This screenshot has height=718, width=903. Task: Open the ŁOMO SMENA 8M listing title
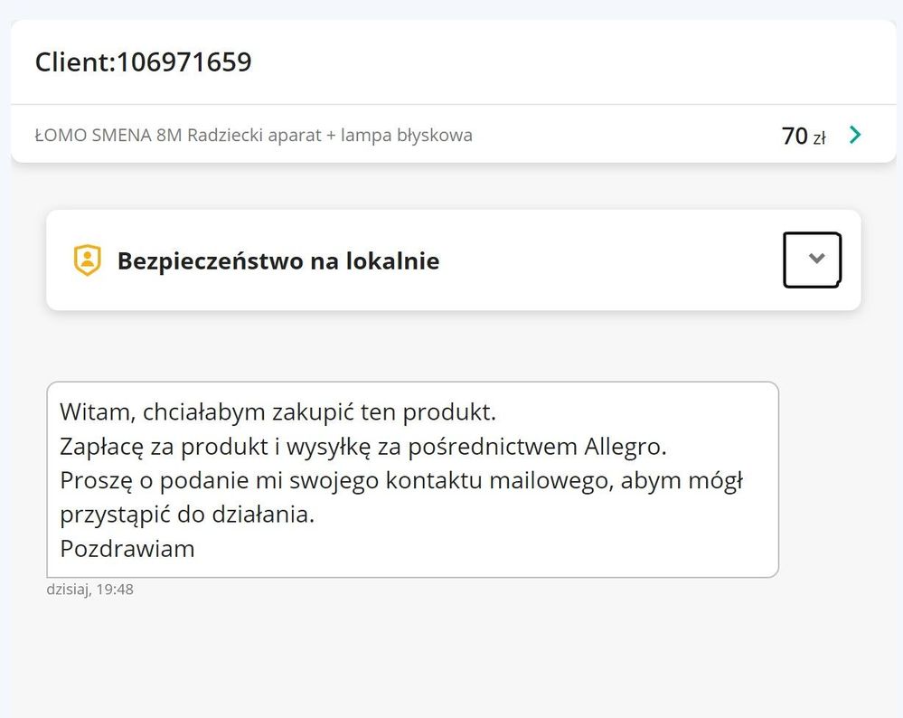[253, 135]
